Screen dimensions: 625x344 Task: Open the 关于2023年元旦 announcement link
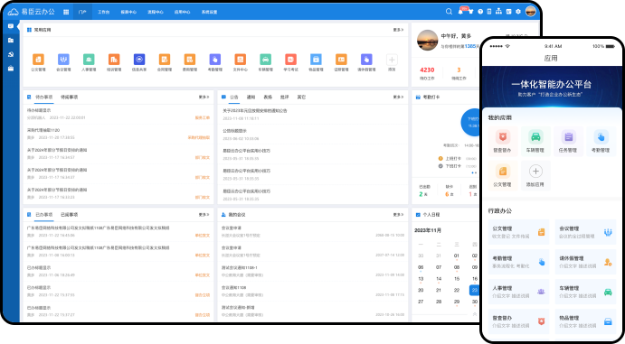coord(255,110)
